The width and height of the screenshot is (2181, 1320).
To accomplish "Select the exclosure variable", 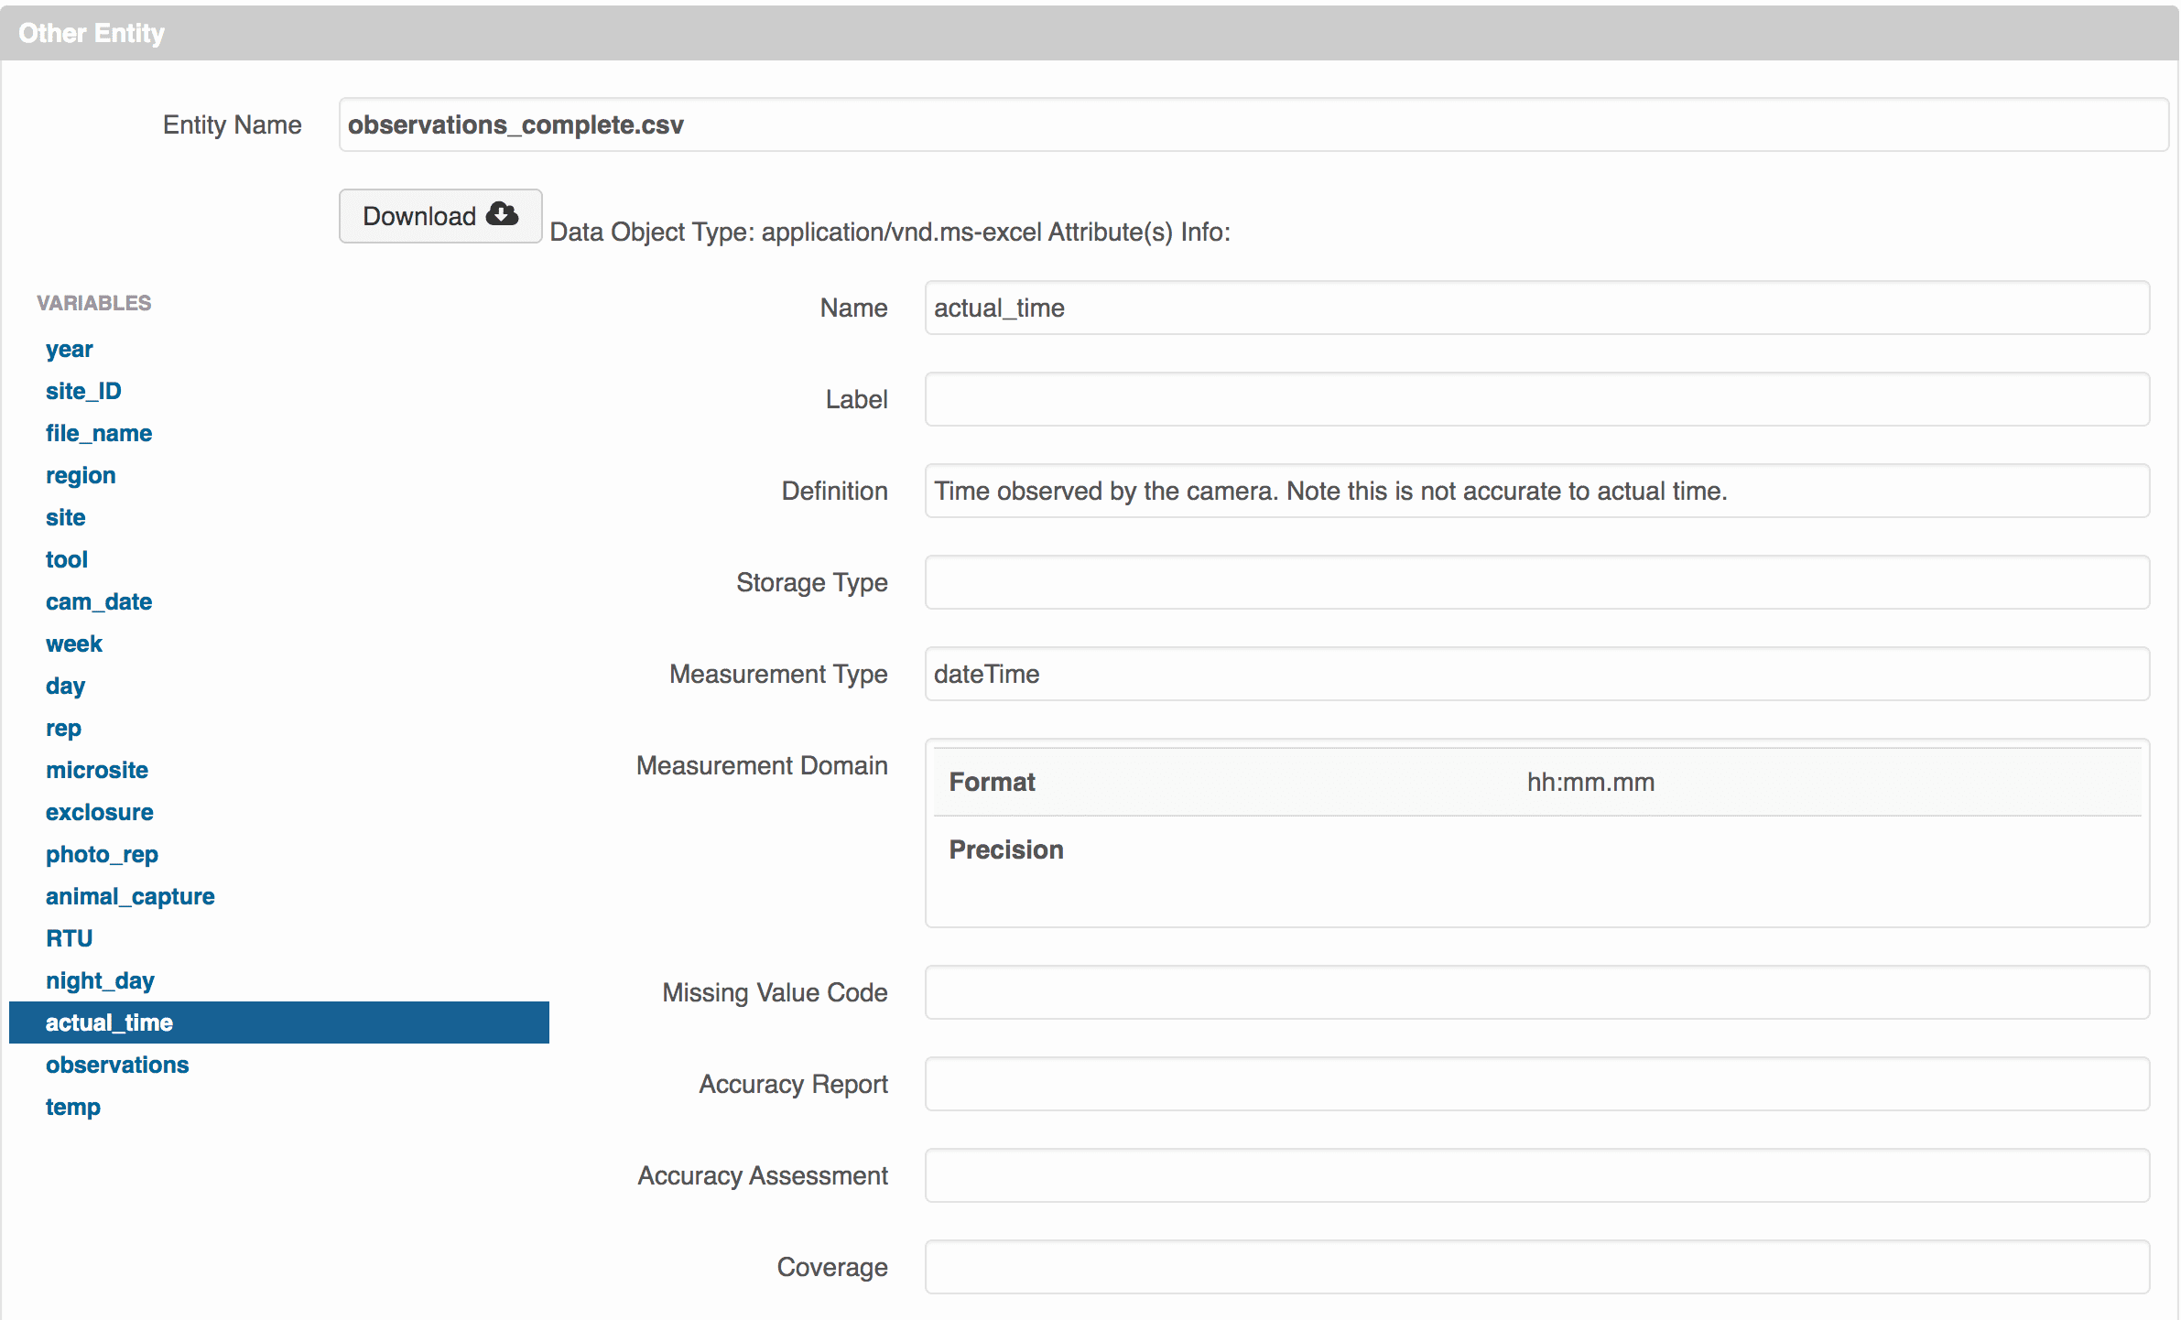I will pos(100,812).
